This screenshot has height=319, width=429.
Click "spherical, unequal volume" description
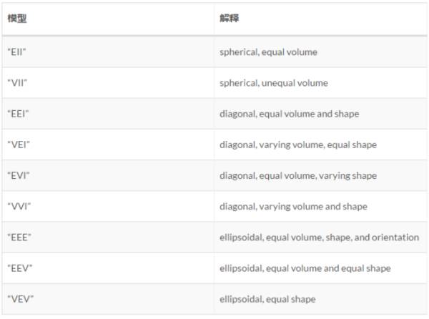(274, 82)
